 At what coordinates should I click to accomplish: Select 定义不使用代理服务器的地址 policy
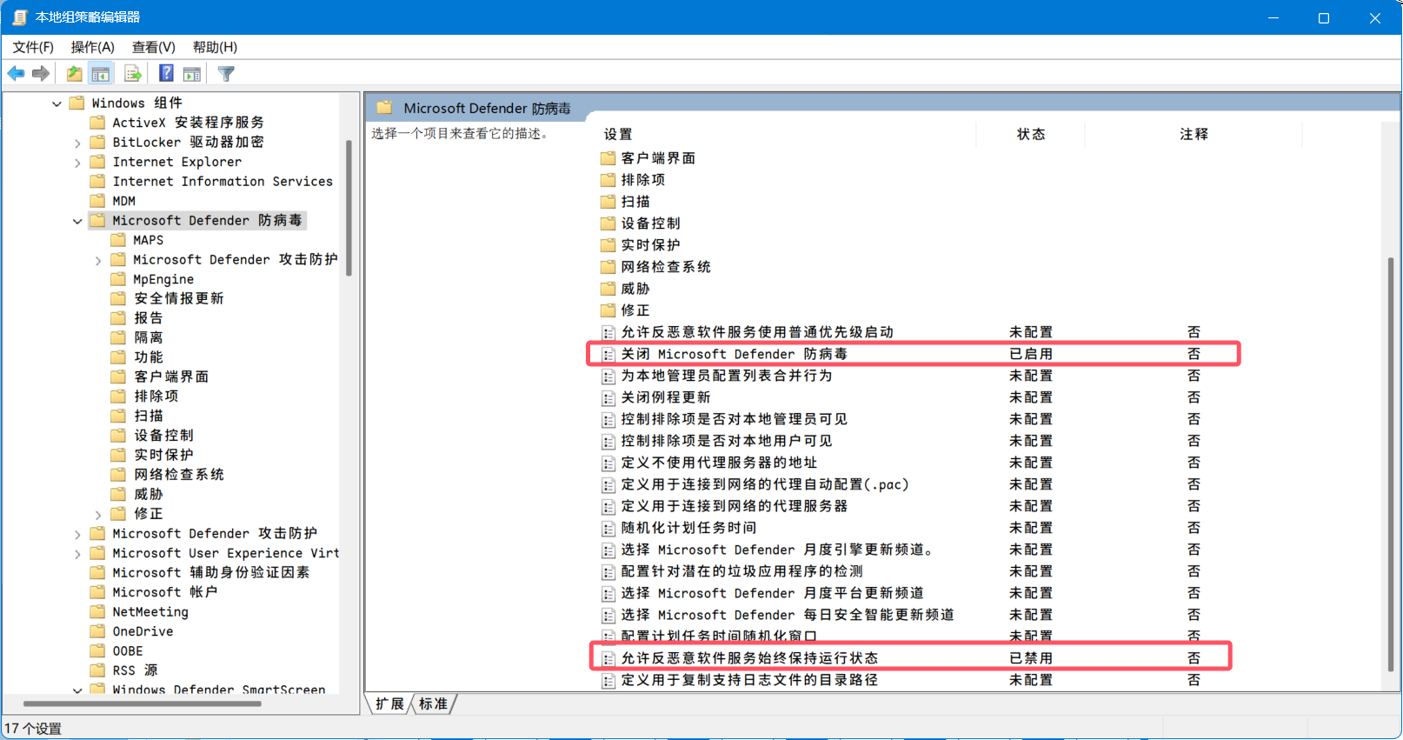(719, 463)
